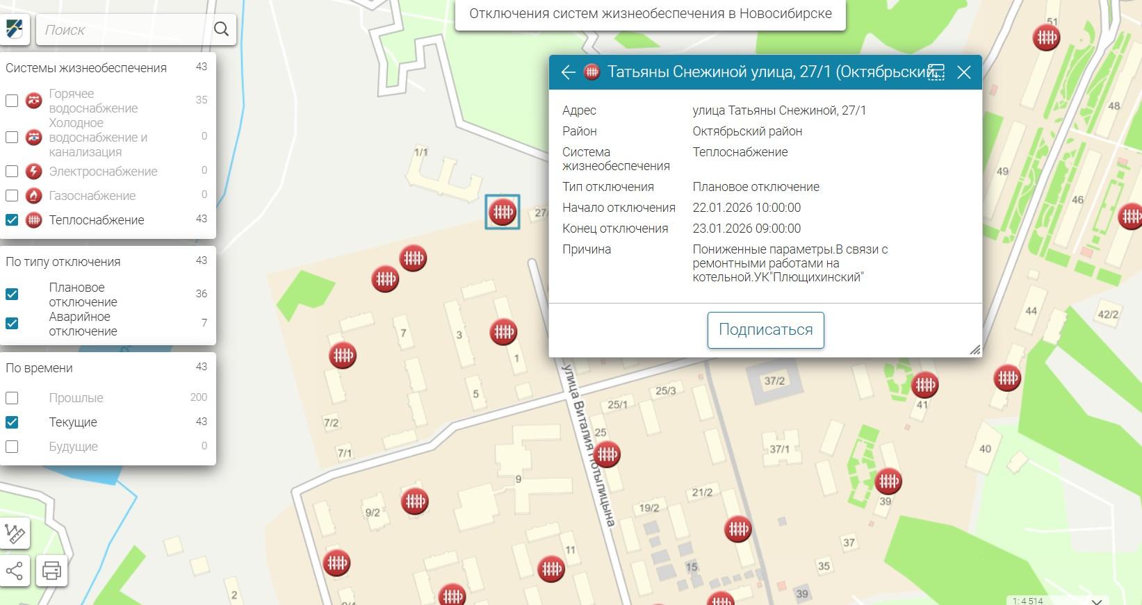Open the heating marker below building 11

pos(552,570)
